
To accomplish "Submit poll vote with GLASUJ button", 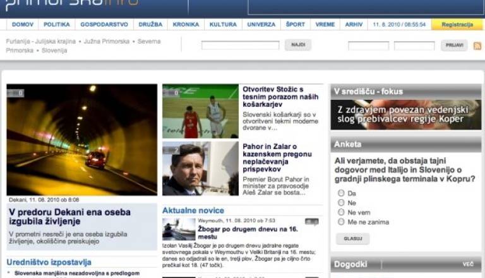I will coord(352,239).
